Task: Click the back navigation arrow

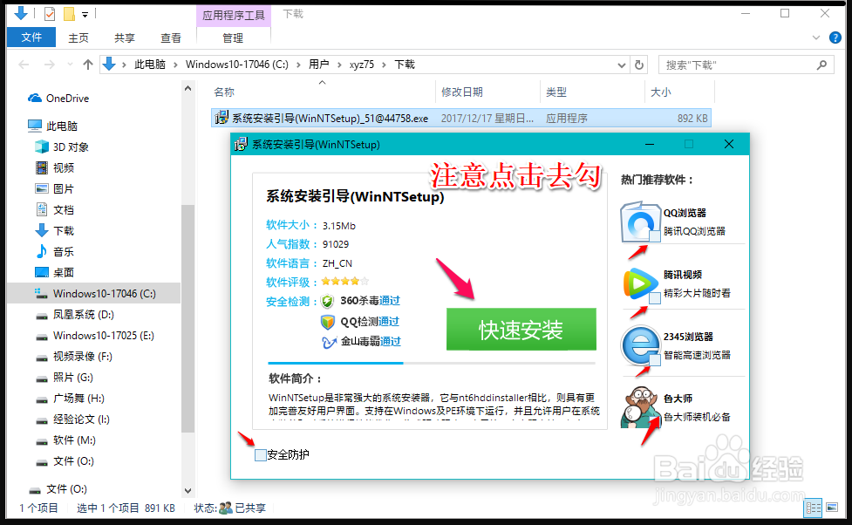Action: 24,65
